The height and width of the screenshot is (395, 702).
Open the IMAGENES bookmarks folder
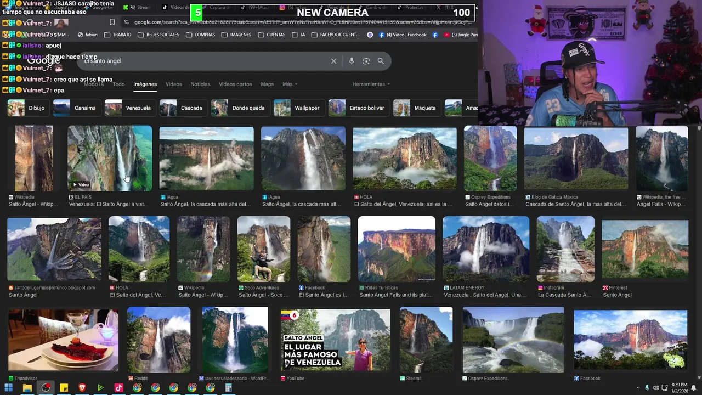click(x=236, y=35)
